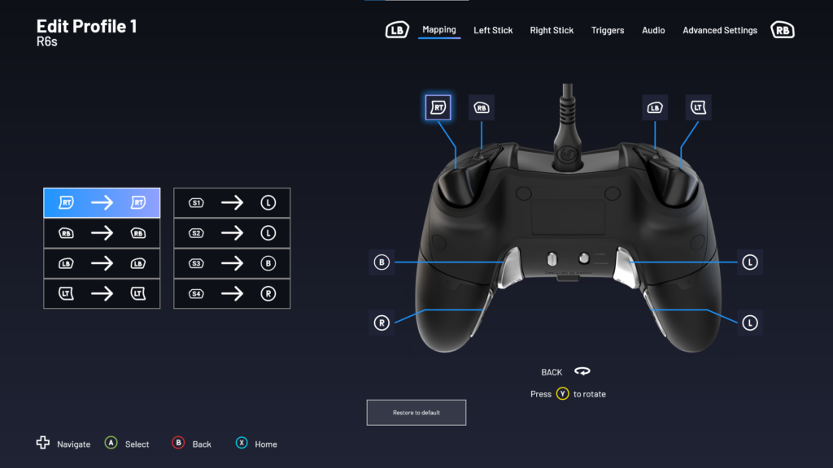Viewport: 833px width, 468px height.
Task: Select the LT label above the controller
Action: 698,107
